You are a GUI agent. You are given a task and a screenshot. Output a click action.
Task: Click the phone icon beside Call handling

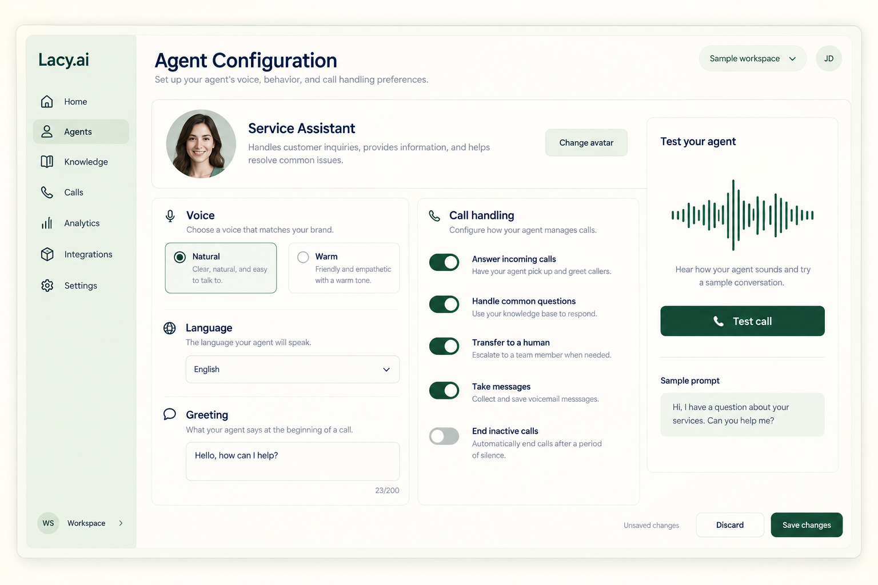click(435, 215)
